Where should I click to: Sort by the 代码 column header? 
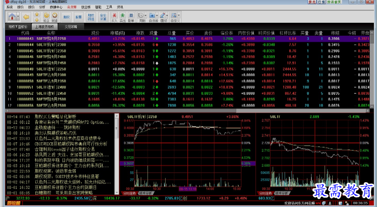coord(25,33)
